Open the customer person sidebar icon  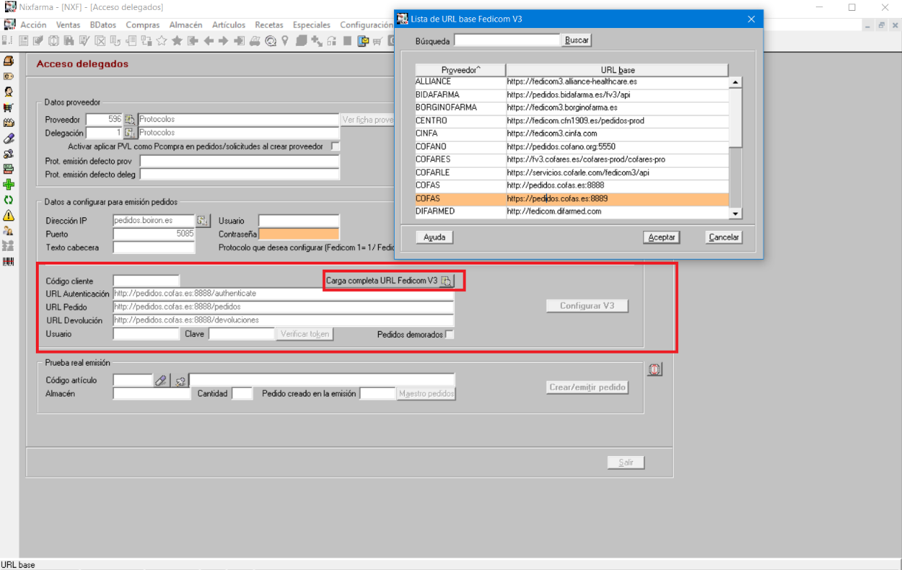point(9,92)
